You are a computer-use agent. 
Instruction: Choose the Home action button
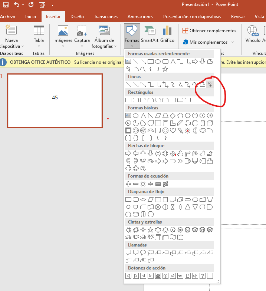[158, 276]
